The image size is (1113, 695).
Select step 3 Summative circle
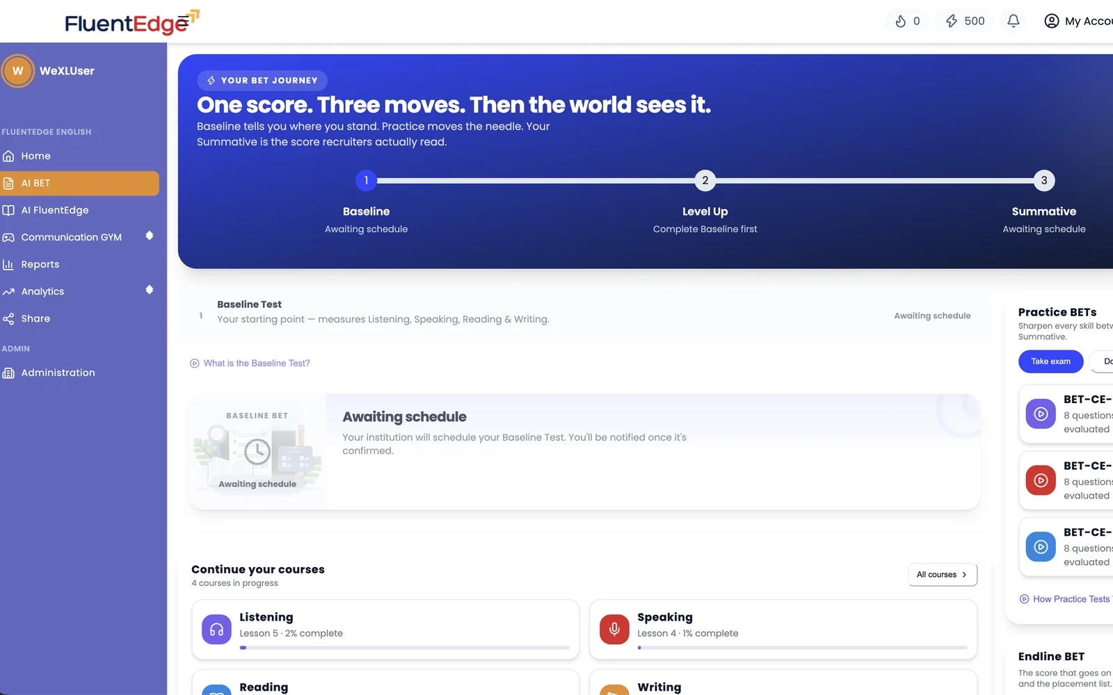(x=1043, y=181)
